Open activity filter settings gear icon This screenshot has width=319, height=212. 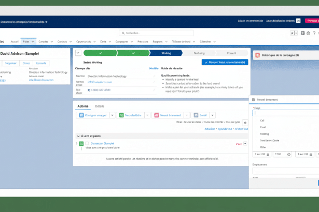(x=245, y=123)
